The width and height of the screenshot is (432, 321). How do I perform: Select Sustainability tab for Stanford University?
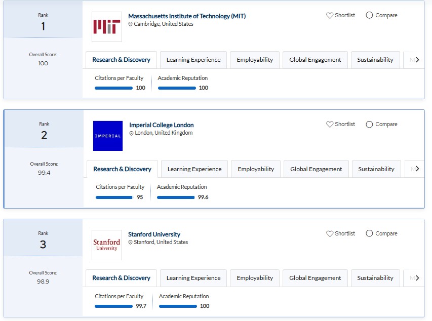click(x=375, y=278)
